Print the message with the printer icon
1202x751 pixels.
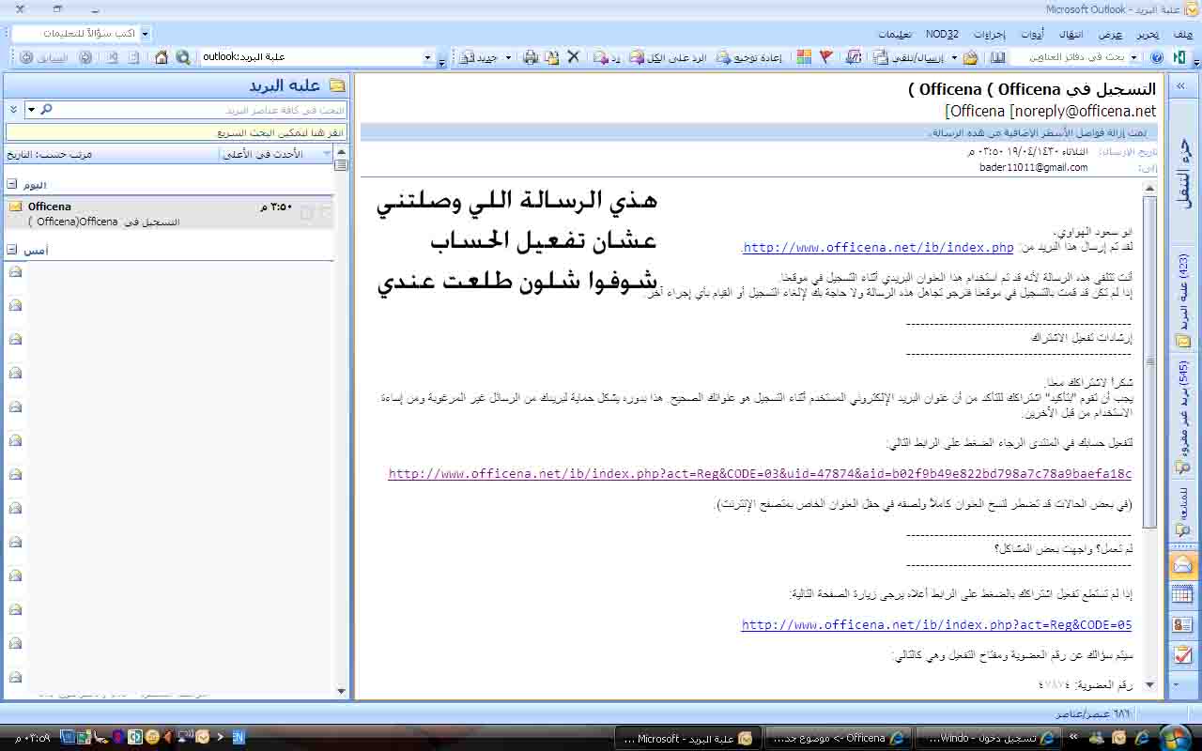pos(531,57)
